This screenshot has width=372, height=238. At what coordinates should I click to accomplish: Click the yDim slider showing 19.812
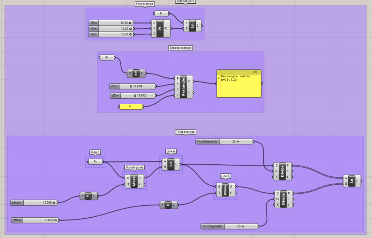pyautogui.click(x=133, y=95)
